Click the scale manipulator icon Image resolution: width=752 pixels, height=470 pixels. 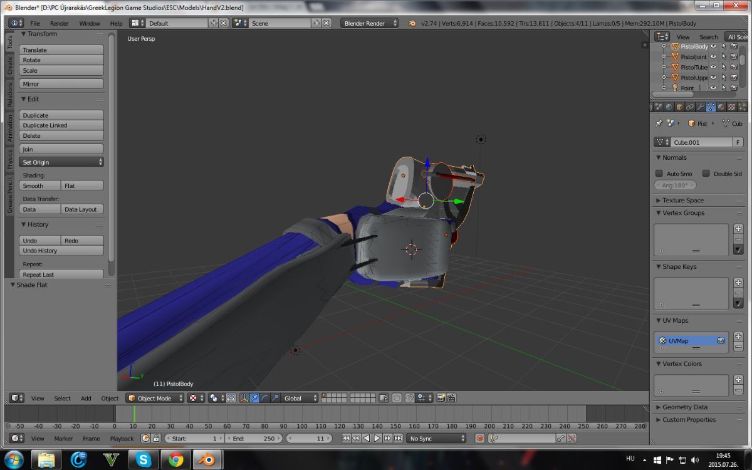(275, 398)
